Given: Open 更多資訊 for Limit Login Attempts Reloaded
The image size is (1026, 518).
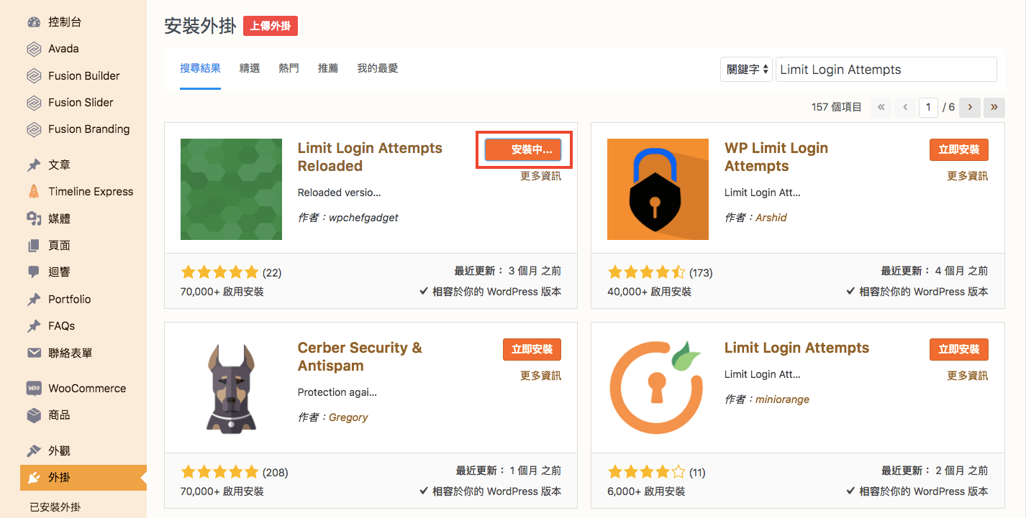Looking at the screenshot, I should (541, 176).
